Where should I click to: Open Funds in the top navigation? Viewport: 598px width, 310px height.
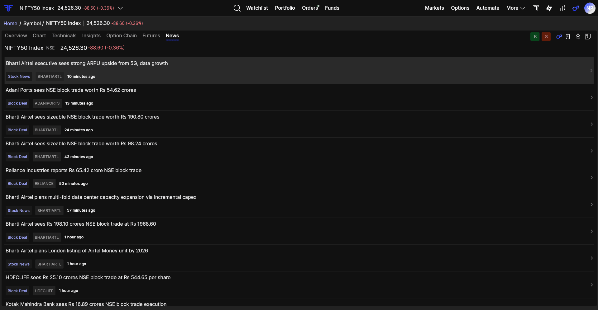[x=332, y=8]
